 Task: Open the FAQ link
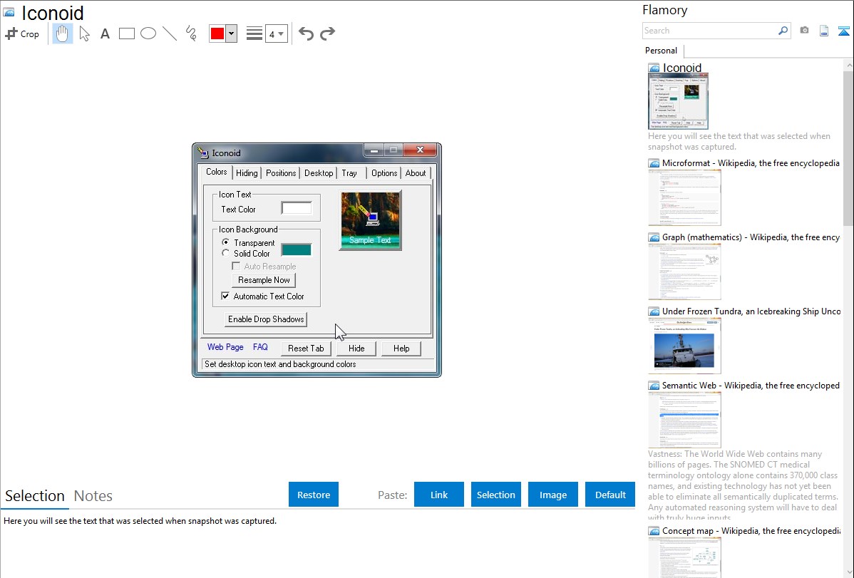click(x=260, y=347)
